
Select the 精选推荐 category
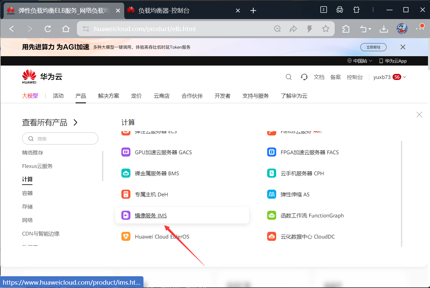point(33,153)
